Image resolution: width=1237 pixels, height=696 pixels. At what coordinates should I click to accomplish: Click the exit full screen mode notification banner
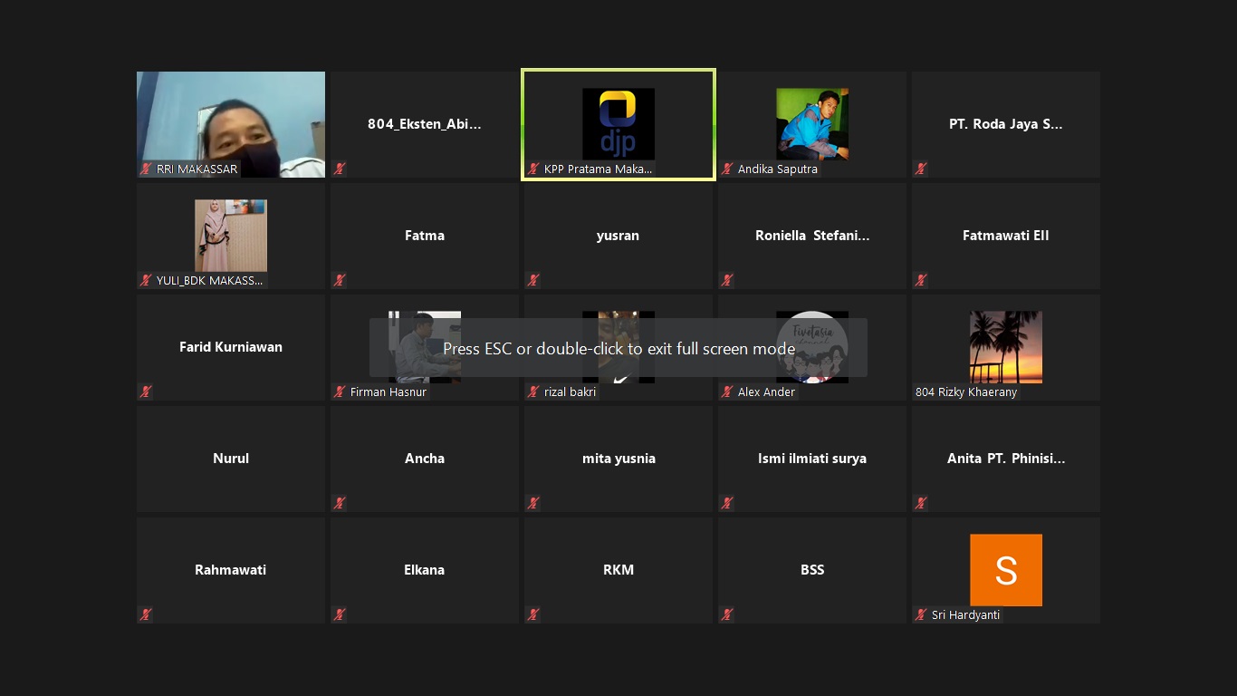[618, 348]
